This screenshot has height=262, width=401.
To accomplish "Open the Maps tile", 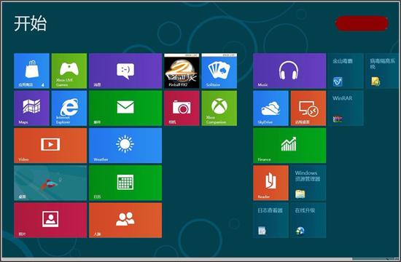I will [x=31, y=108].
